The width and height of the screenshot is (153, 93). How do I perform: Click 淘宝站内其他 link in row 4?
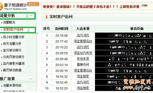coord(83,53)
